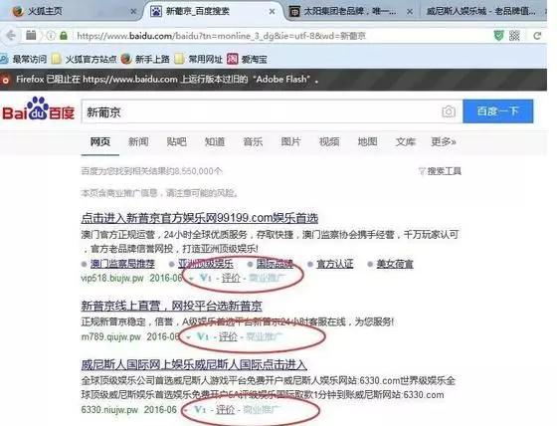Select the 网页 search category
Image resolution: width=557 pixels, height=426 pixels.
tap(100, 142)
